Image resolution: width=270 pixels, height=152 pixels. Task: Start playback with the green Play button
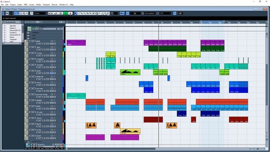pos(65,13)
